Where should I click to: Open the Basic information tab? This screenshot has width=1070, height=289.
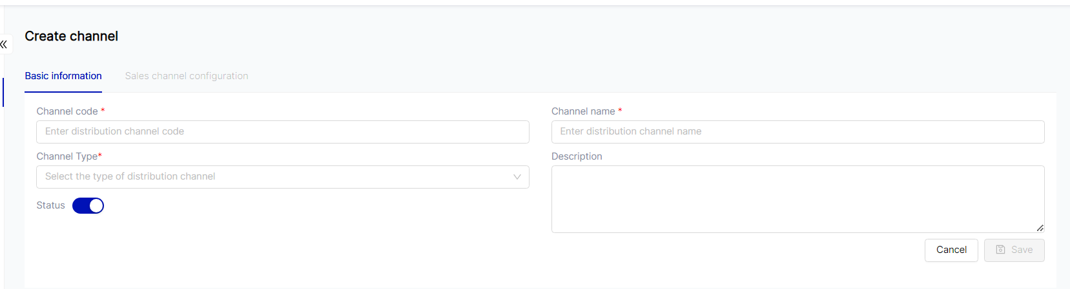[x=63, y=76]
